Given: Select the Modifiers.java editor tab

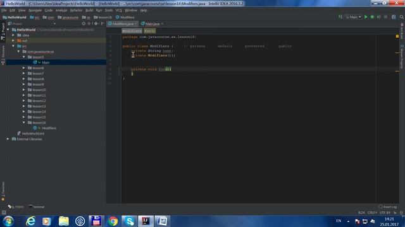Looking at the screenshot, I should pos(123,24).
